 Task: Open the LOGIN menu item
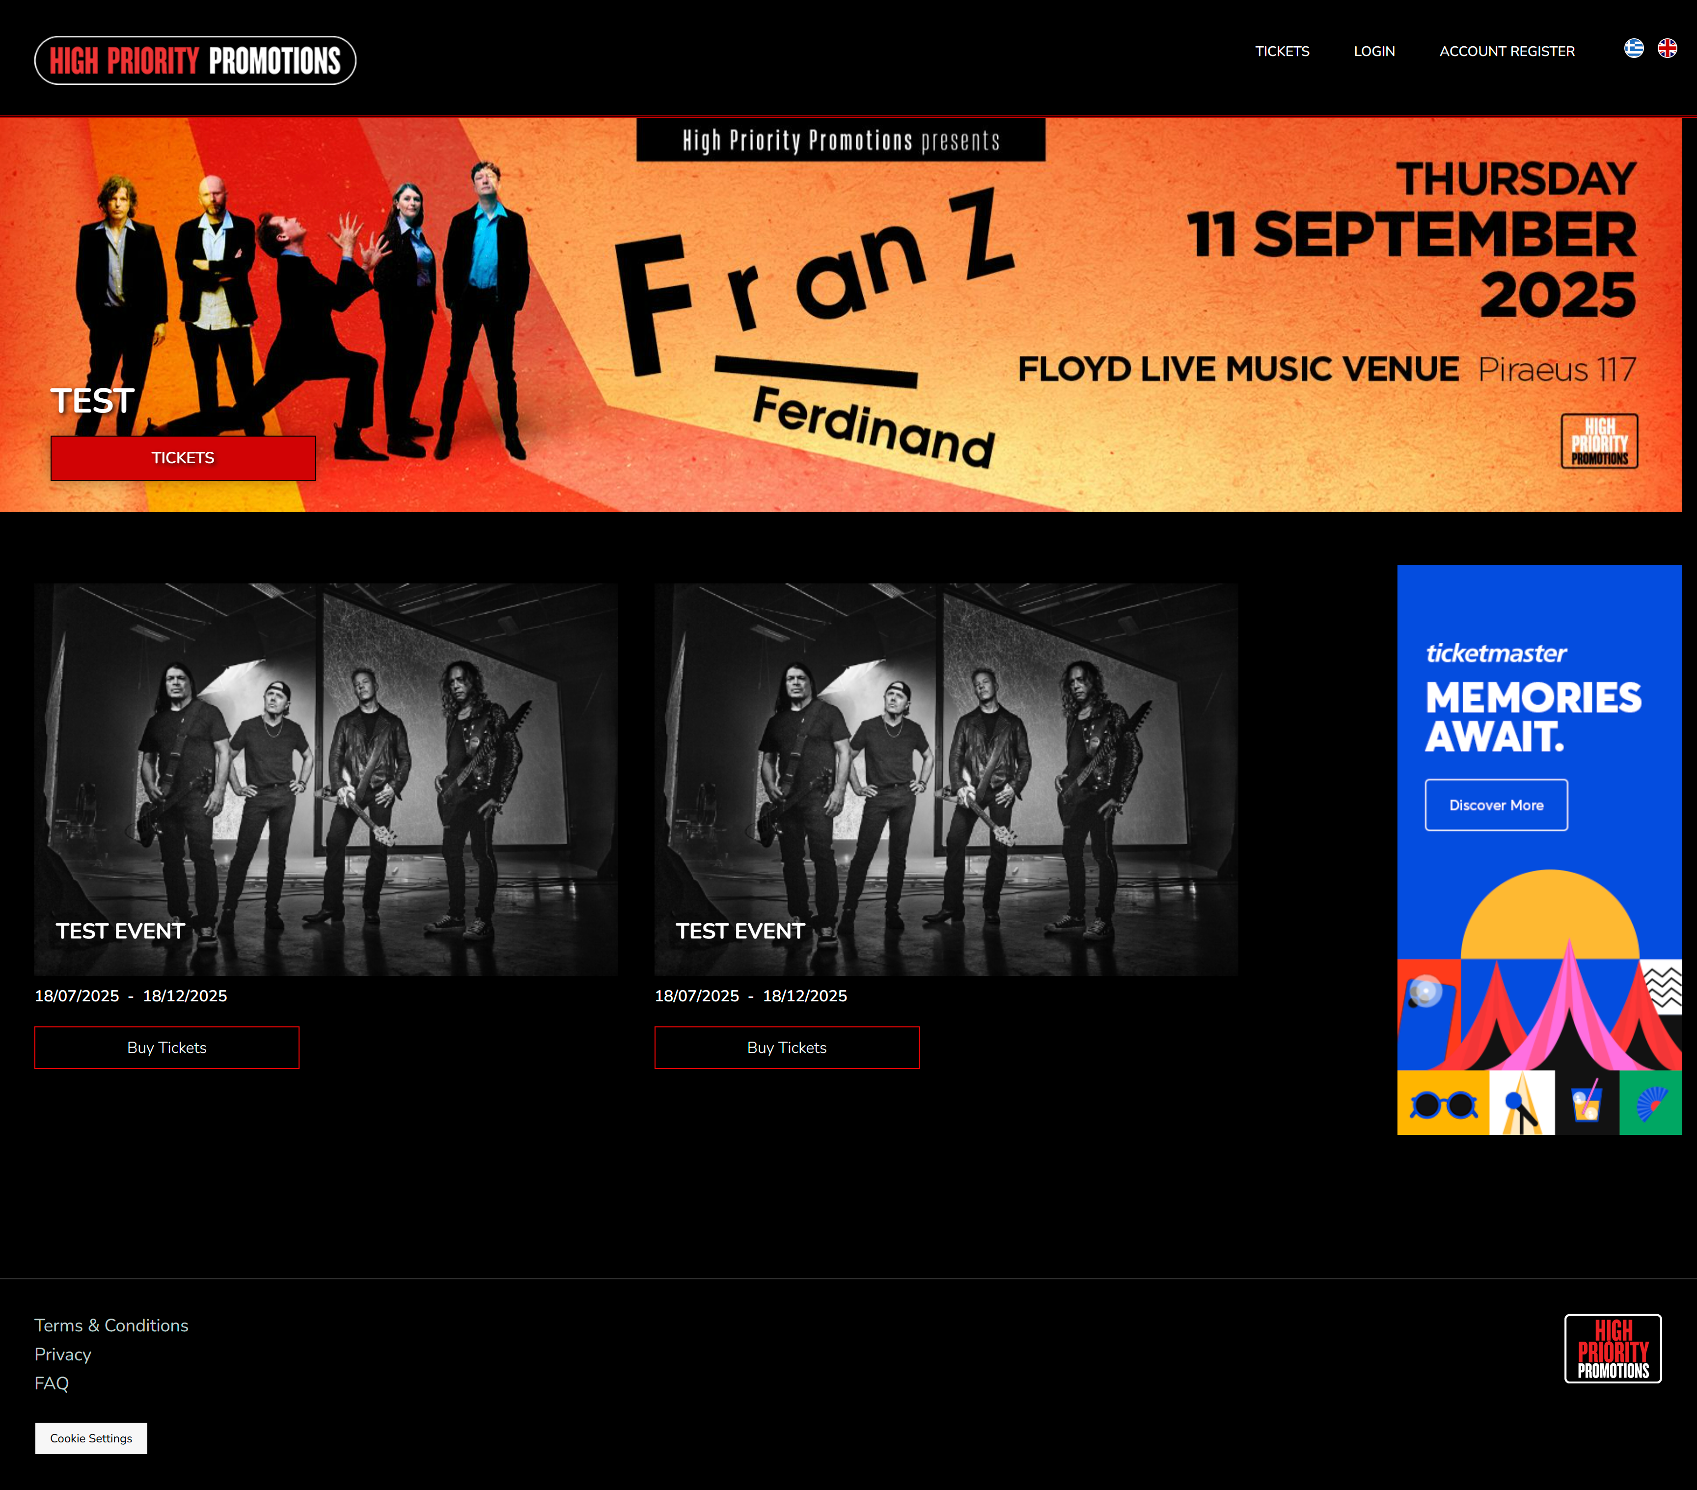[1374, 52]
